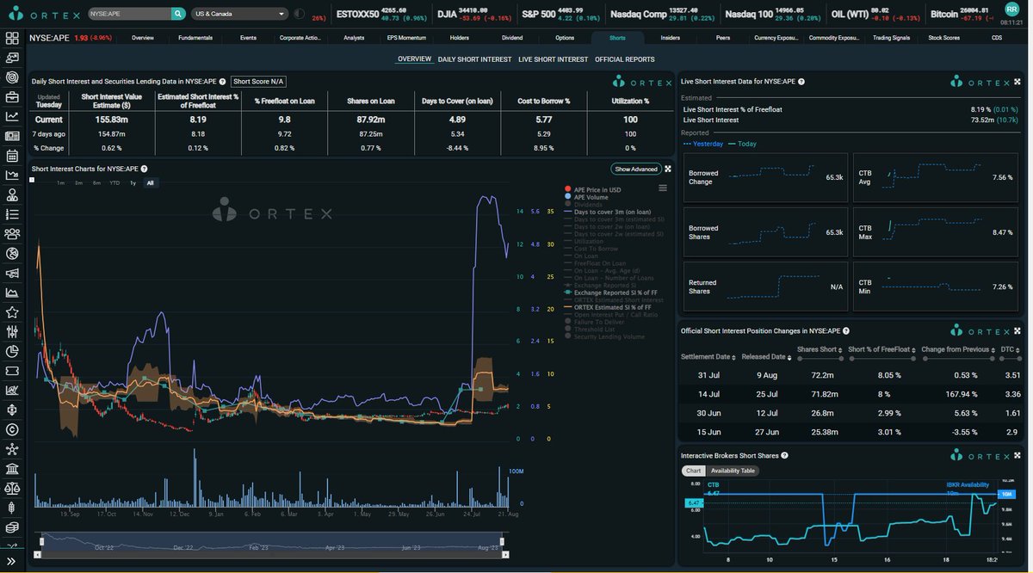Click the Bitcoin ticker in top bar
This screenshot has width=1033, height=573.
click(961, 14)
